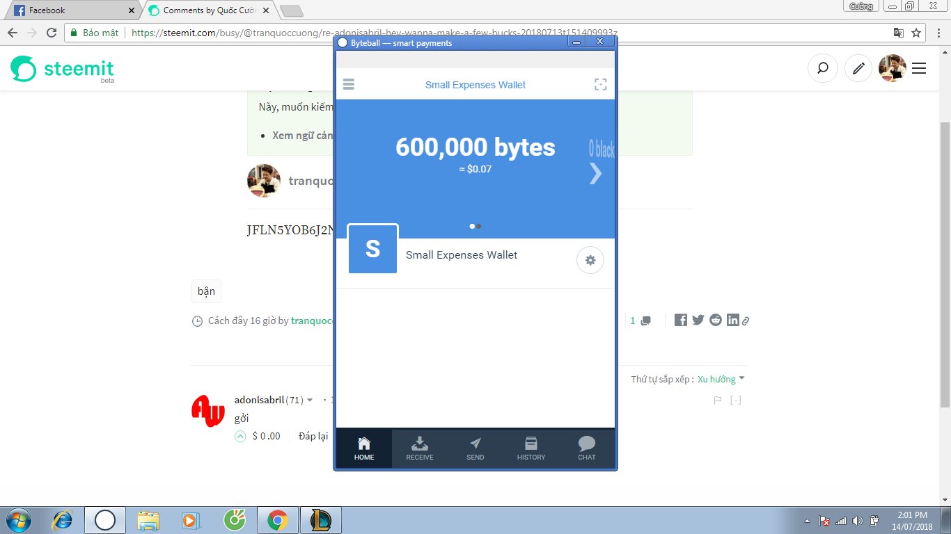951x534 pixels.
Task: Open Steemit search
Action: pos(823,68)
